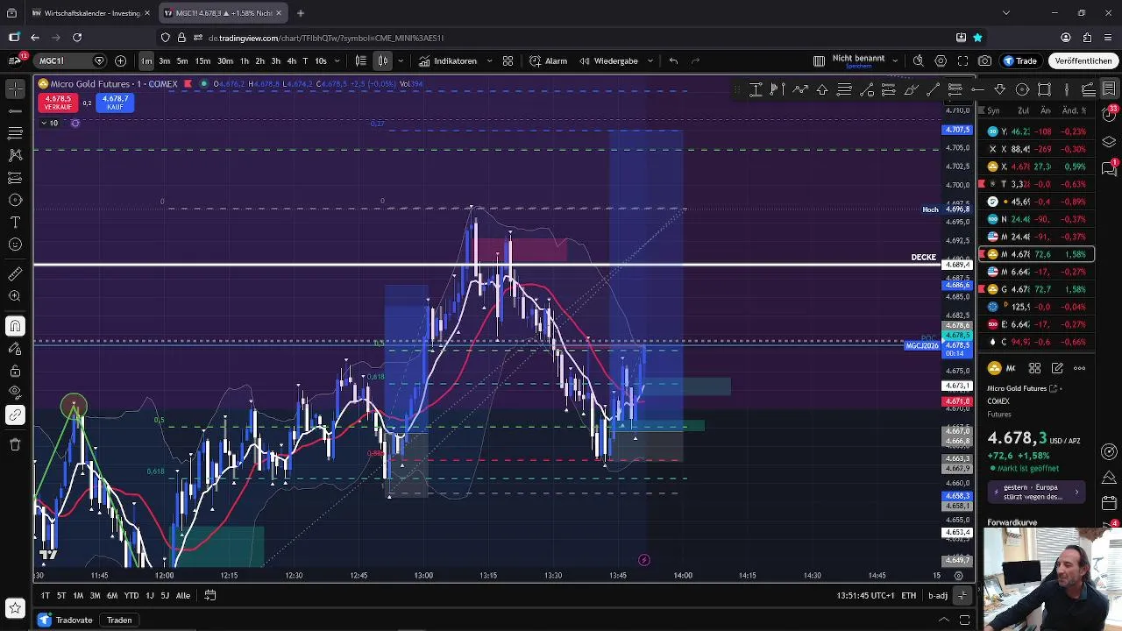Open a new browser tab
The width and height of the screenshot is (1122, 631).
coord(301,13)
